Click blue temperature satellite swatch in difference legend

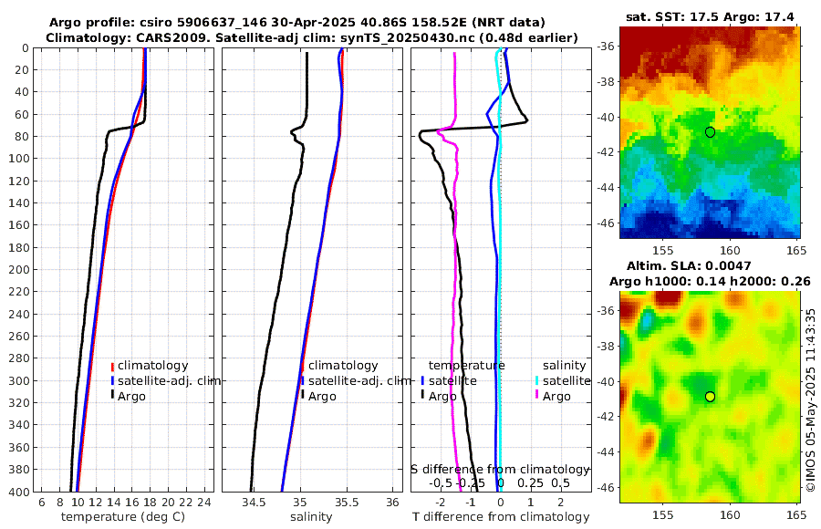pyautogui.click(x=422, y=381)
